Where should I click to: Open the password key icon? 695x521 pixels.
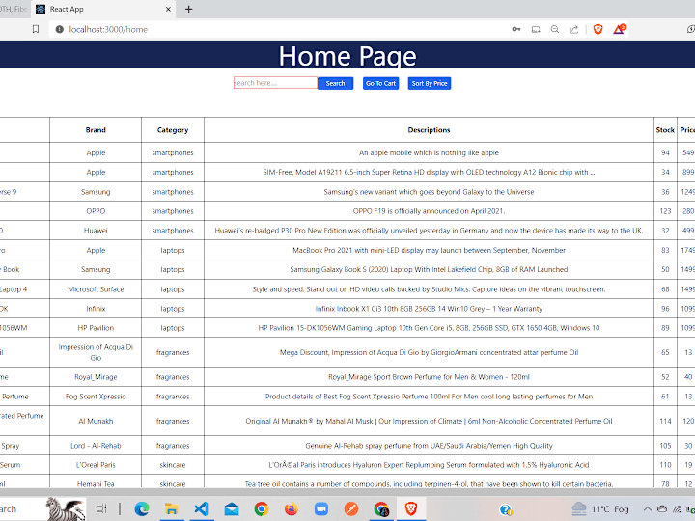pos(516,29)
